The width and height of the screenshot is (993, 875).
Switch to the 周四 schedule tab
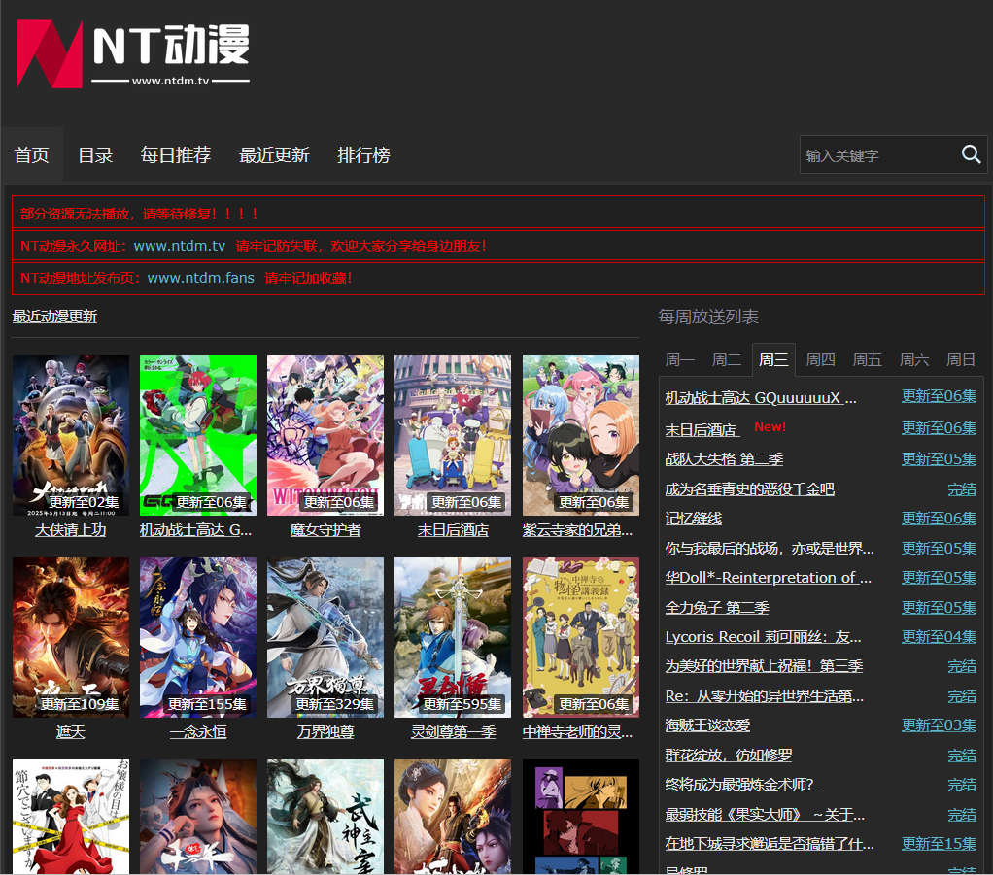click(820, 359)
